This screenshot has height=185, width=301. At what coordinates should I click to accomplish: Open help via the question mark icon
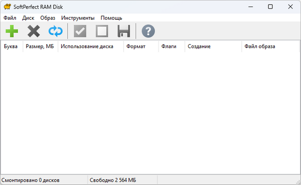coord(148,31)
